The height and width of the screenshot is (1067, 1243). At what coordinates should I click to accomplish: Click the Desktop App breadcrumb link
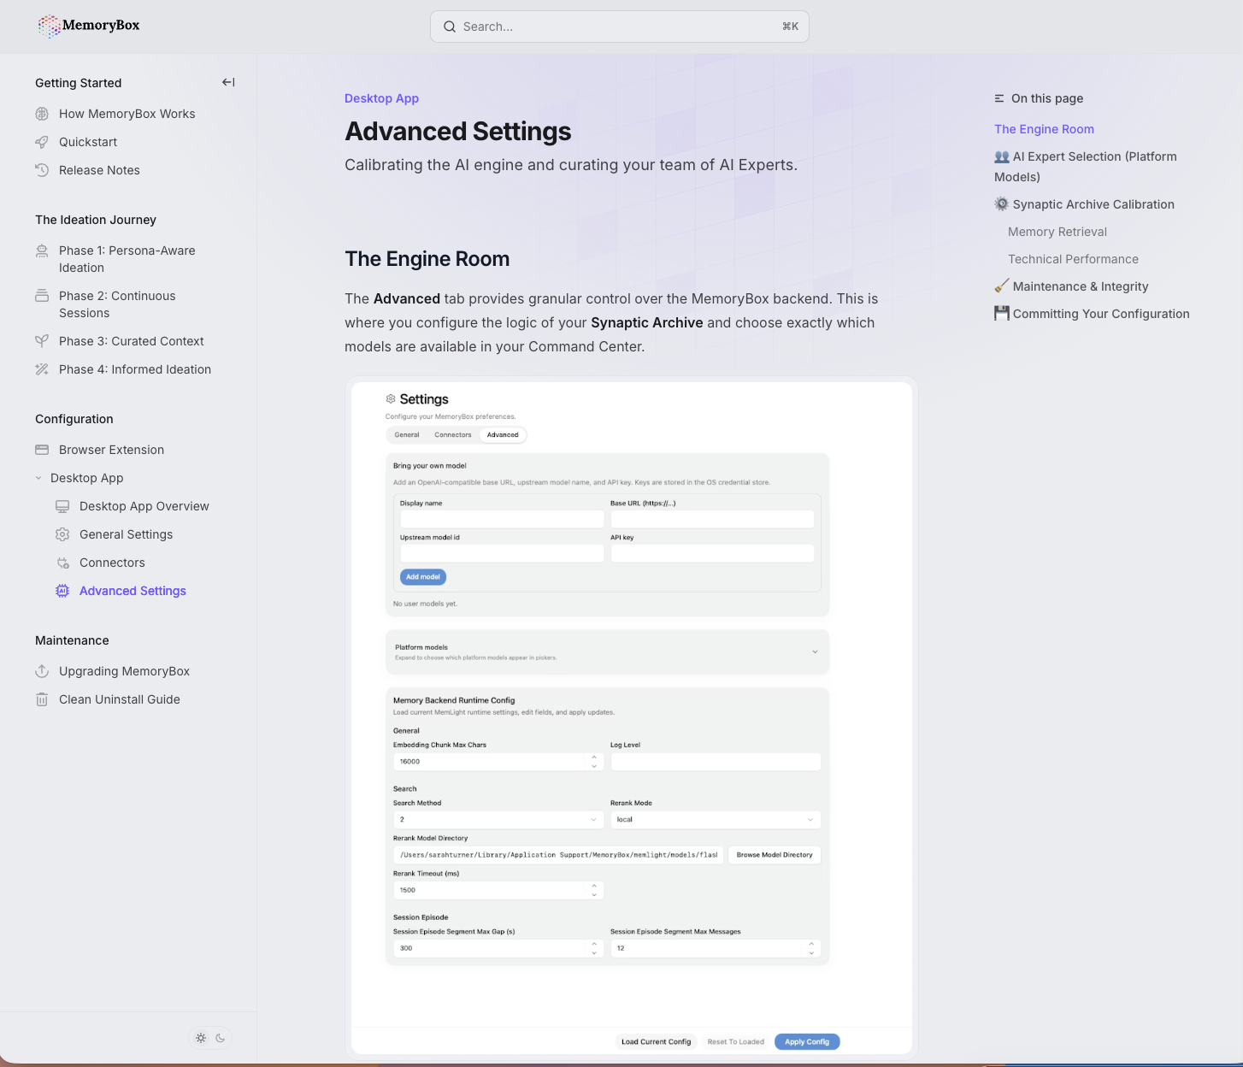381,98
